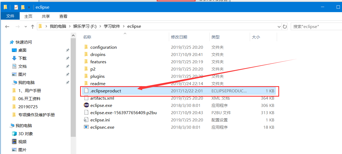The image size is (342, 154).
Task: Switch to the 查看 View tab
Action: [x=63, y=16]
